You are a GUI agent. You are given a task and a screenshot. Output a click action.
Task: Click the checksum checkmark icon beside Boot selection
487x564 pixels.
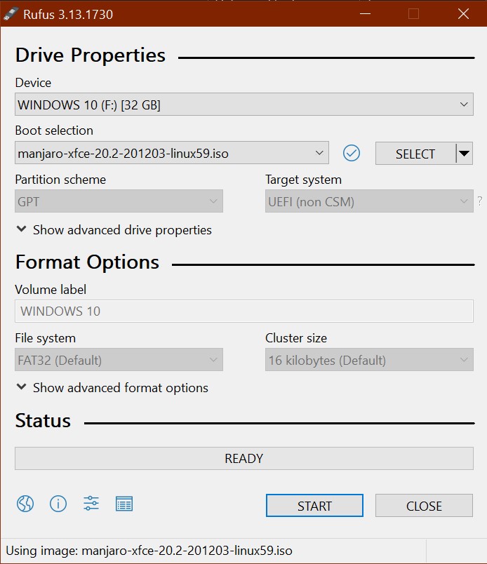[352, 153]
